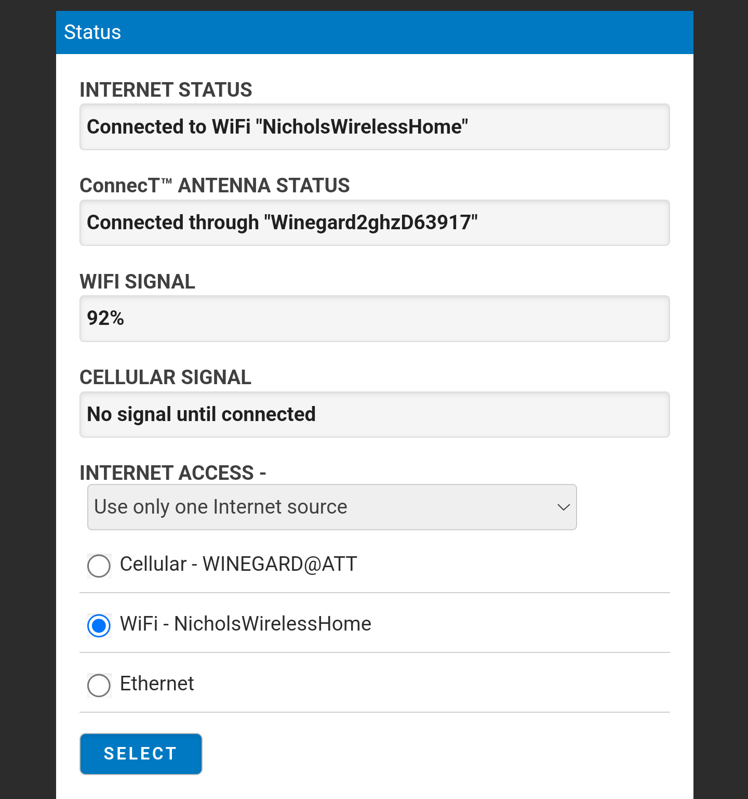The width and height of the screenshot is (748, 799).
Task: Click the INTERNET STATUS heading
Action: pyautogui.click(x=166, y=90)
